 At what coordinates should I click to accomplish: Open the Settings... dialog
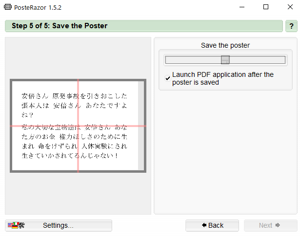tap(59, 225)
